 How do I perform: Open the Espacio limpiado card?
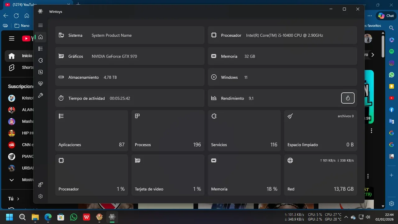(x=321, y=131)
